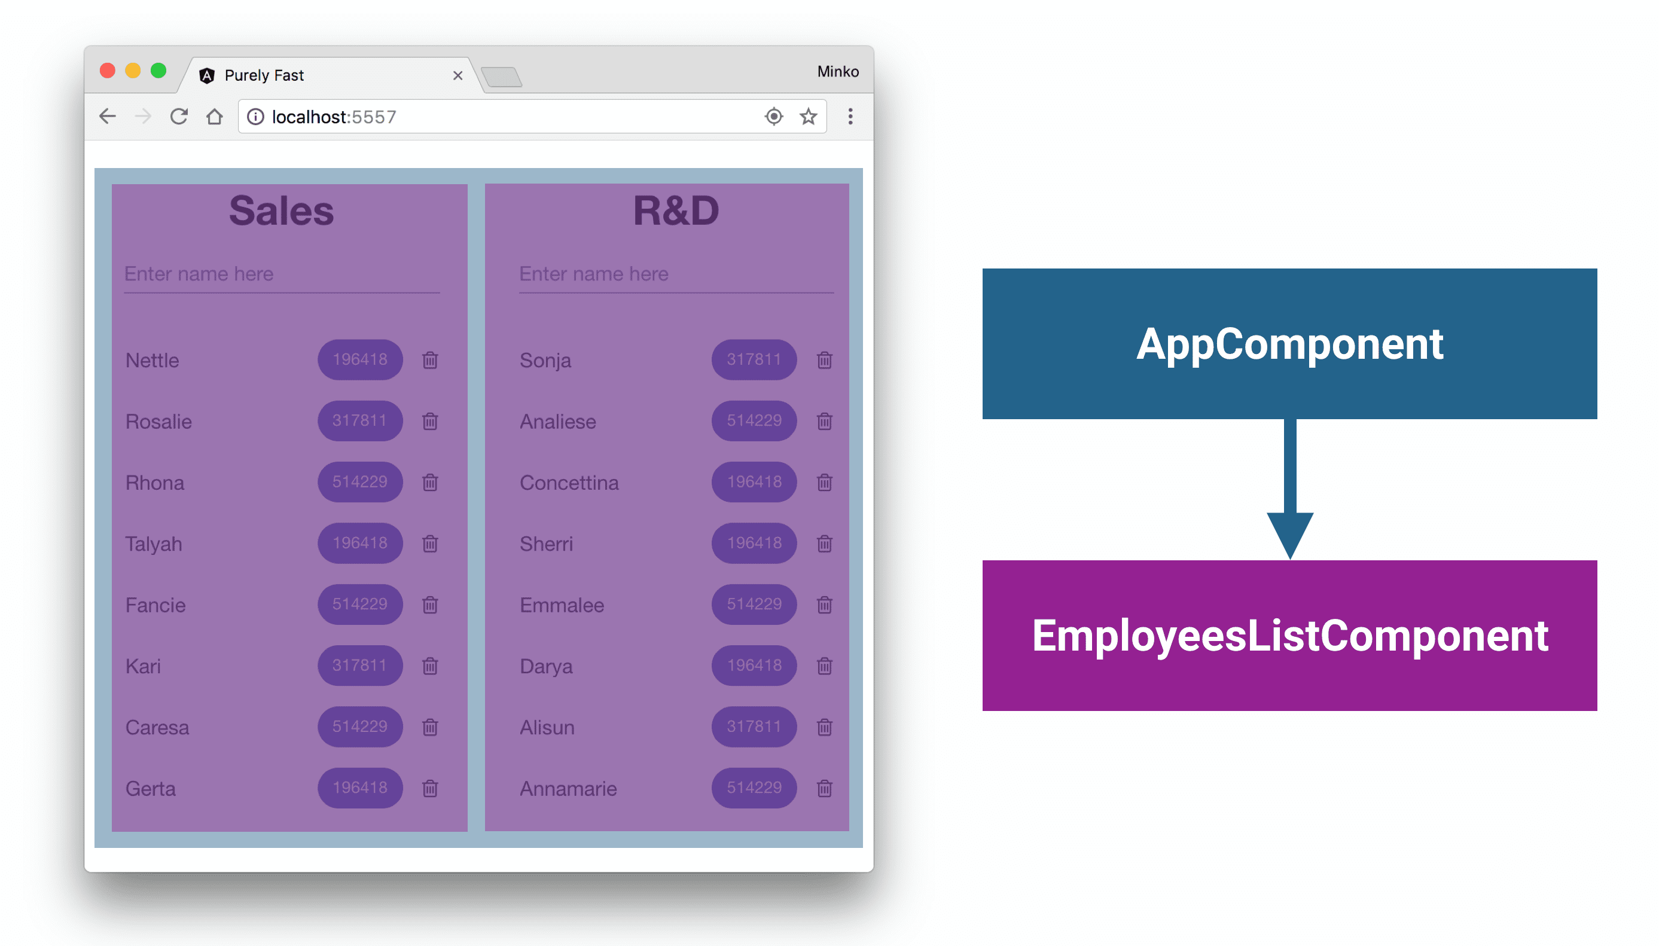Click the delete icon next to Annamarie
Image resolution: width=1659 pixels, height=946 pixels.
824,789
